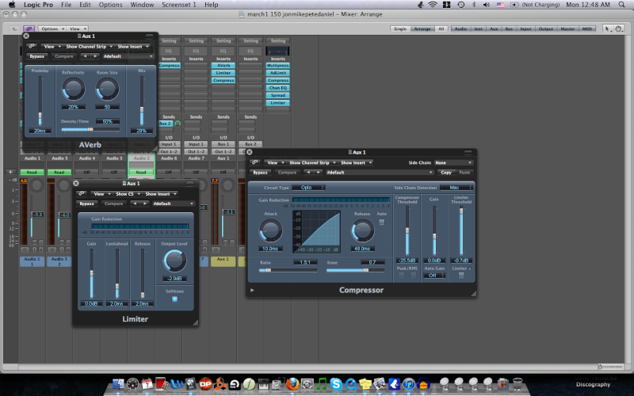The height and width of the screenshot is (396, 634).
Task: Toggle the Softknee button in Limiter
Action: (174, 299)
